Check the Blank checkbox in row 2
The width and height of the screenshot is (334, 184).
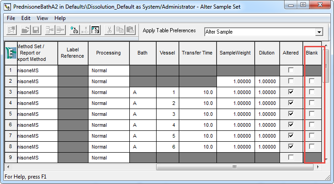pyautogui.click(x=312, y=81)
